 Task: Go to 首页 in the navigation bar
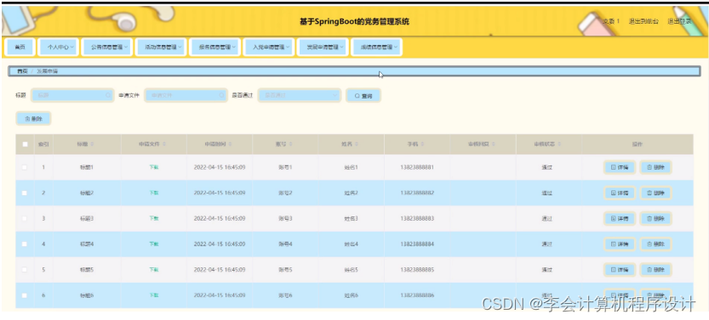click(20, 47)
